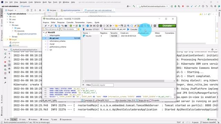This screenshot has height=124, width=221.
Task: Click the Filtro de tabela input field
Action: tap(68, 29)
